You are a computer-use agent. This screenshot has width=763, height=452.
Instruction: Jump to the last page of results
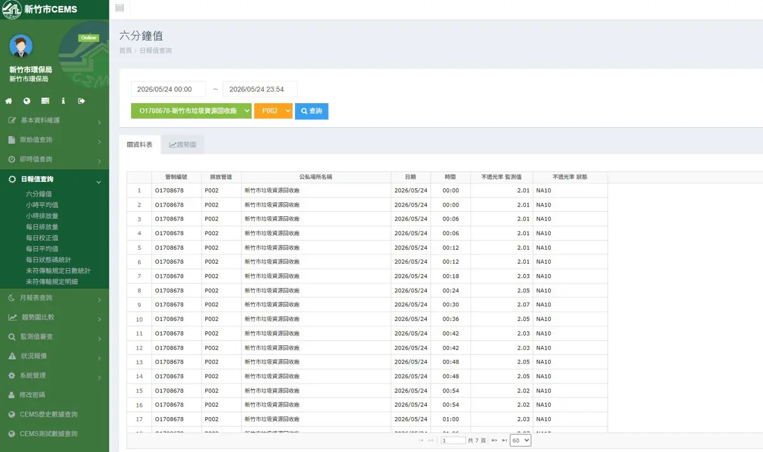click(x=505, y=440)
